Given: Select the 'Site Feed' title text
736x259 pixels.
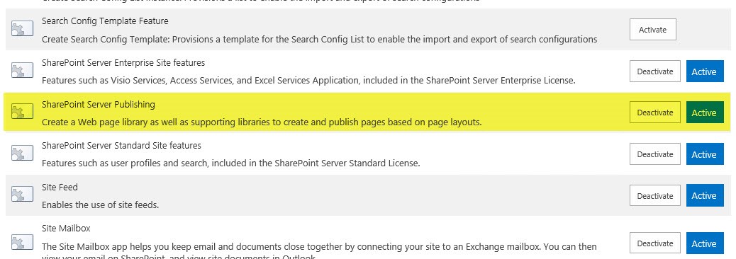Looking at the screenshot, I should tap(60, 187).
